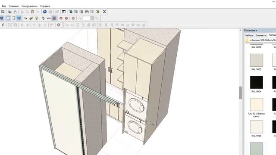Click the dark red circle icon beside the magnet
276x155 pixels.
tap(66, 18)
